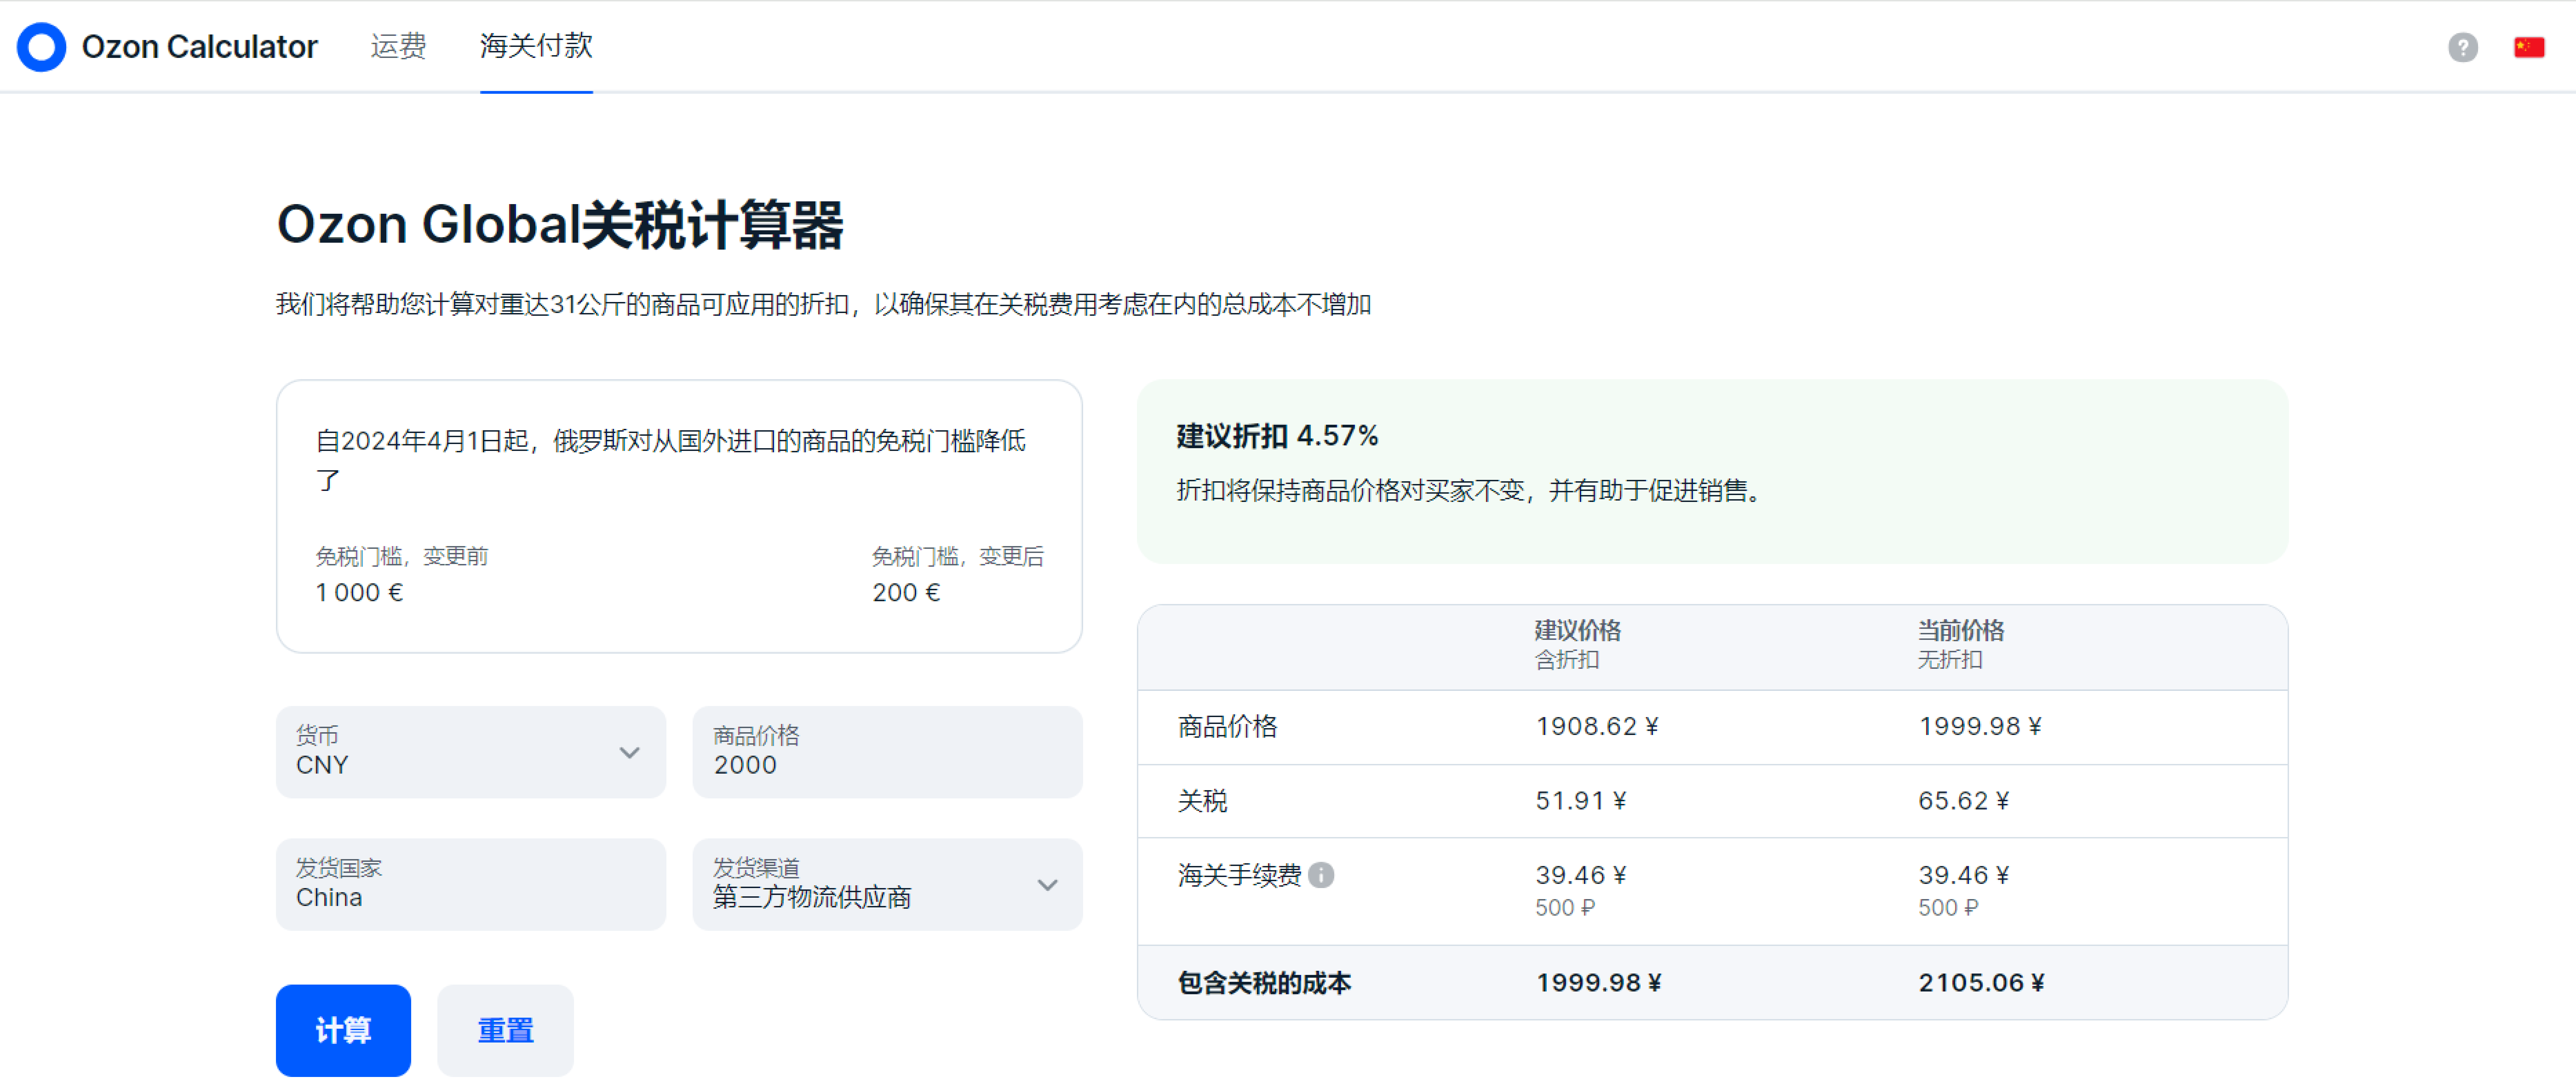
Task: Open the help question mark icon
Action: pyautogui.click(x=2462, y=47)
